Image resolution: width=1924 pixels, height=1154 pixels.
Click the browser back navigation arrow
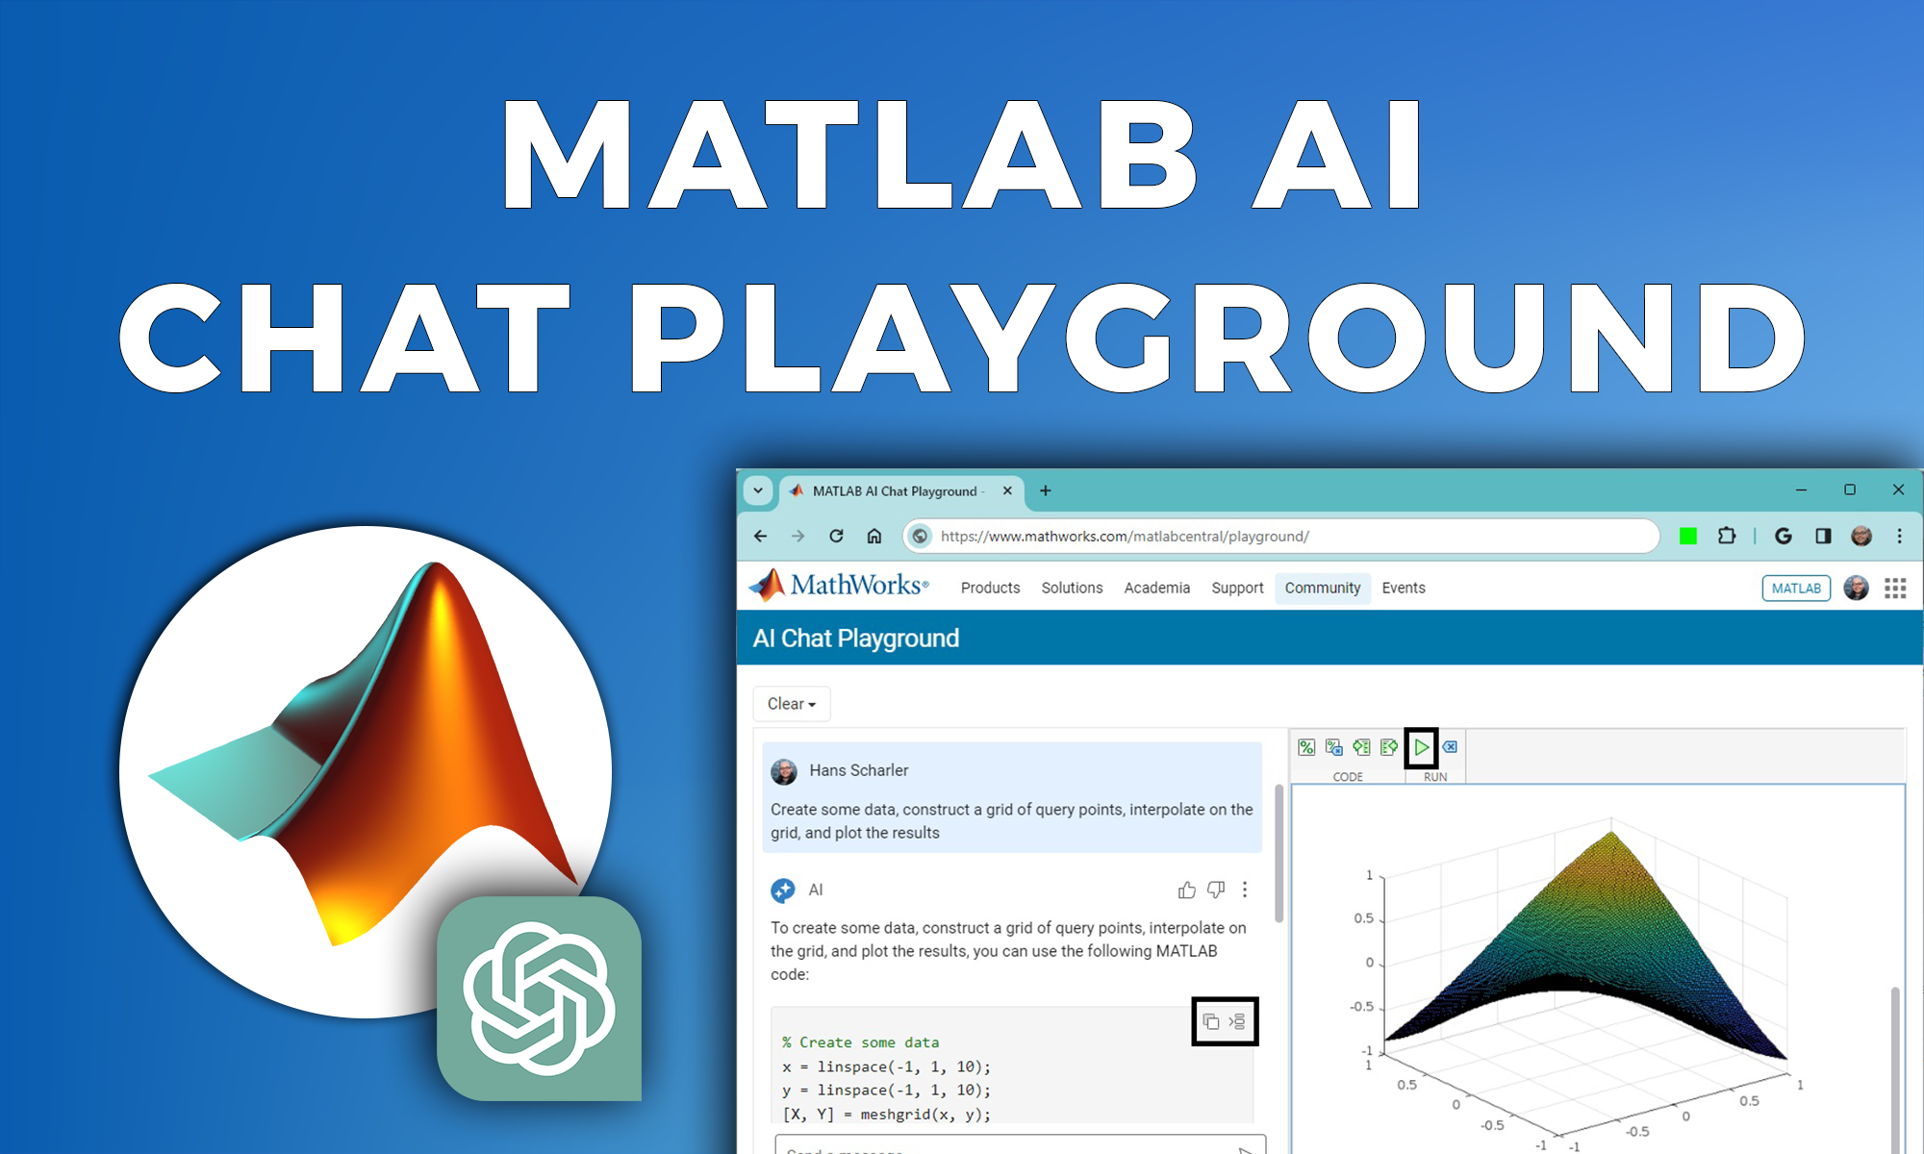764,536
